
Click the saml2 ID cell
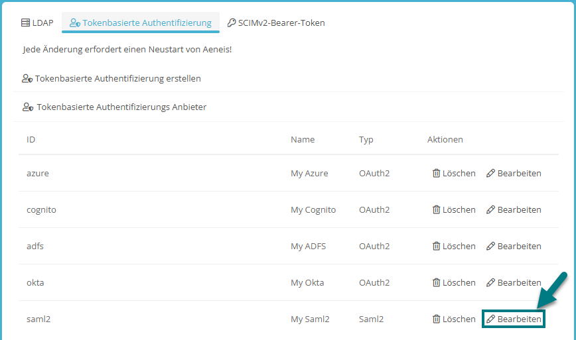38,319
